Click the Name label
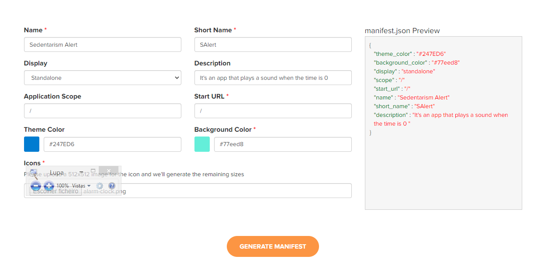Image resolution: width=541 pixels, height=263 pixels. pos(33,30)
